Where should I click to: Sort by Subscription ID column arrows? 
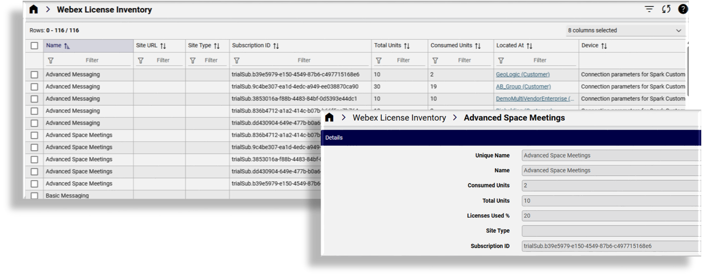tap(276, 46)
